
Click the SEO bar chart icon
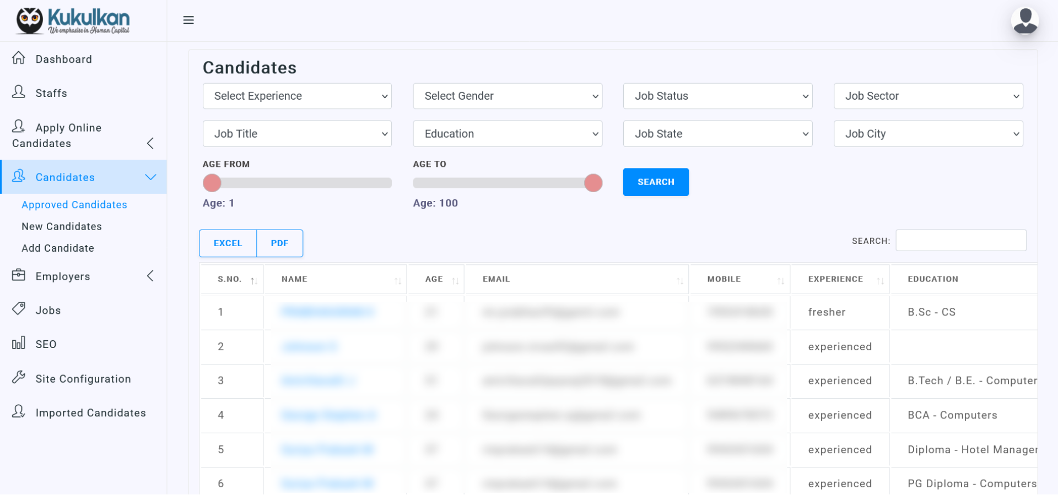click(19, 343)
